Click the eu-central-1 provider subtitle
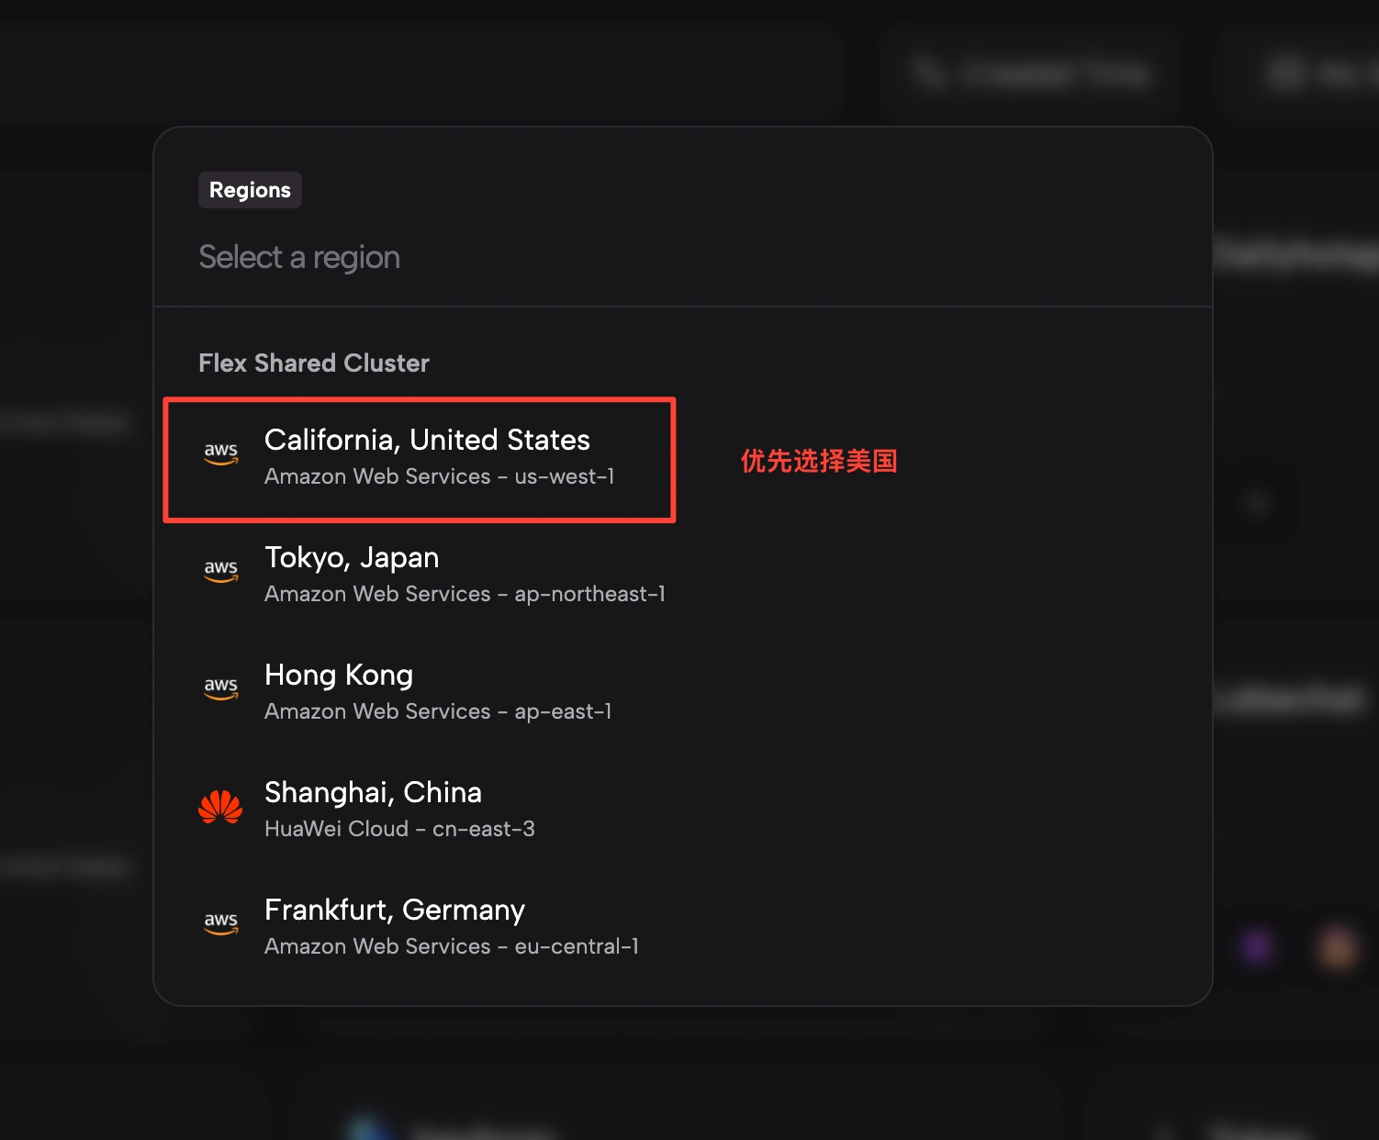The image size is (1379, 1140). coord(452,946)
